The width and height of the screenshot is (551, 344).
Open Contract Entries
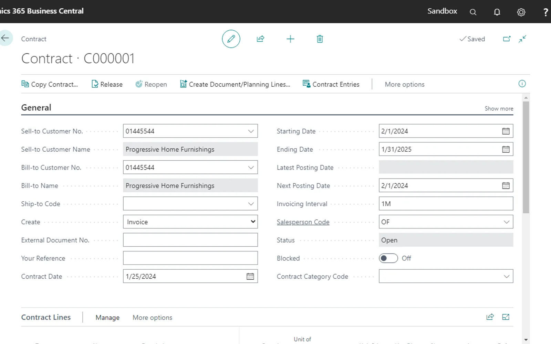click(x=331, y=84)
